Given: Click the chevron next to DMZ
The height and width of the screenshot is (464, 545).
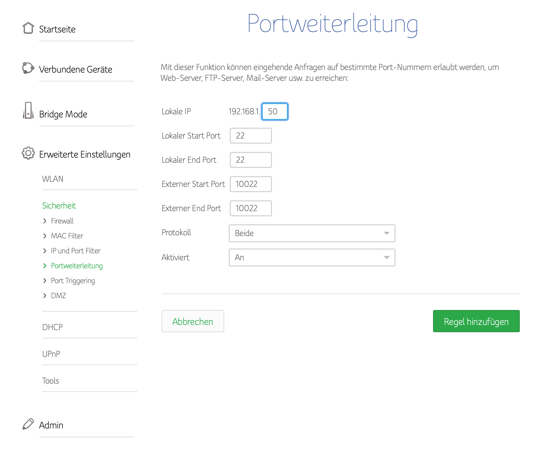Looking at the screenshot, I should click(x=45, y=296).
